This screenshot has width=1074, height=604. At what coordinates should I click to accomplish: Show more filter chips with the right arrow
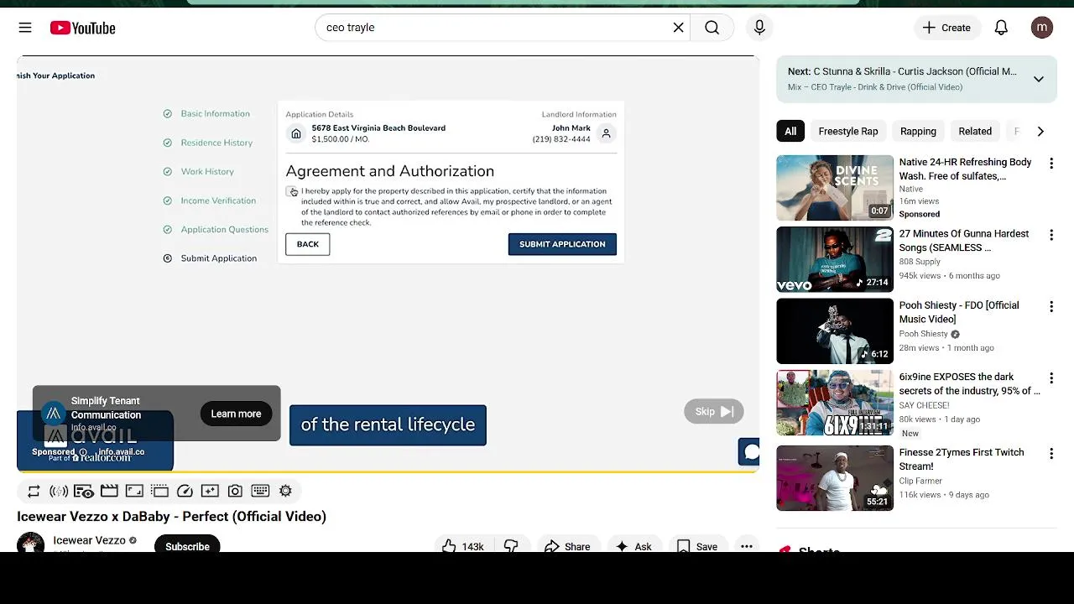[1040, 131]
